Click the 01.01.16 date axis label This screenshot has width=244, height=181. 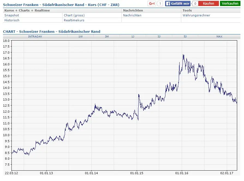click(181, 173)
